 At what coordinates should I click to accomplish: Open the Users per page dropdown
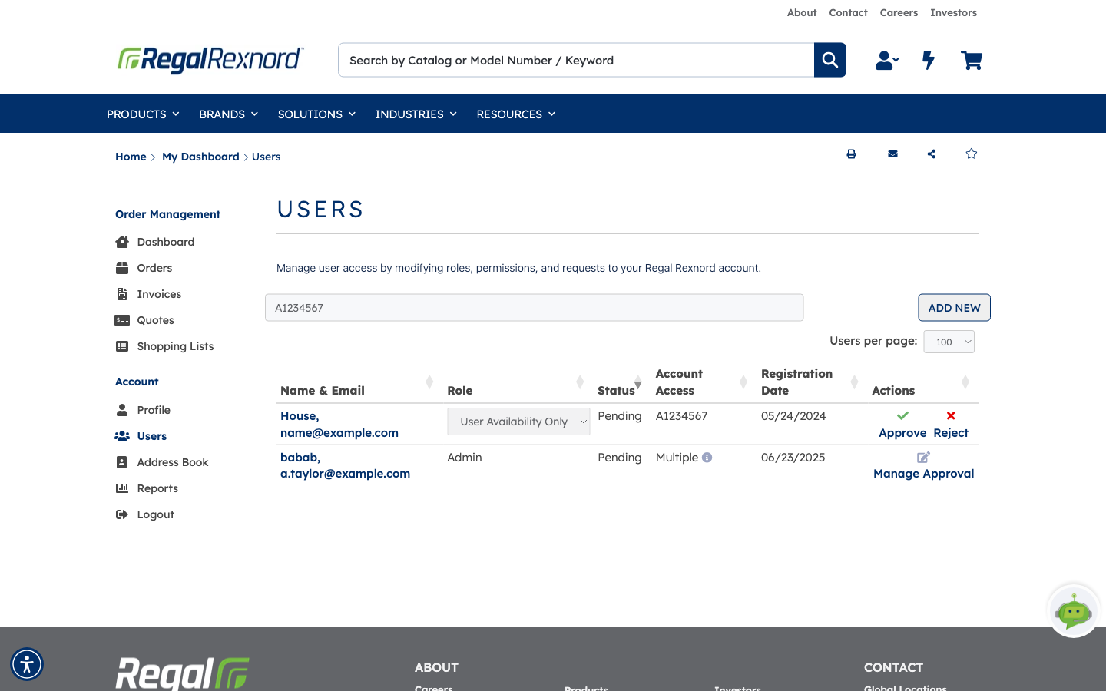tap(949, 342)
